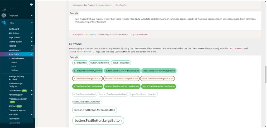Expand Workflow submenu arrow
The image size is (267, 128).
click(x=32, y=115)
